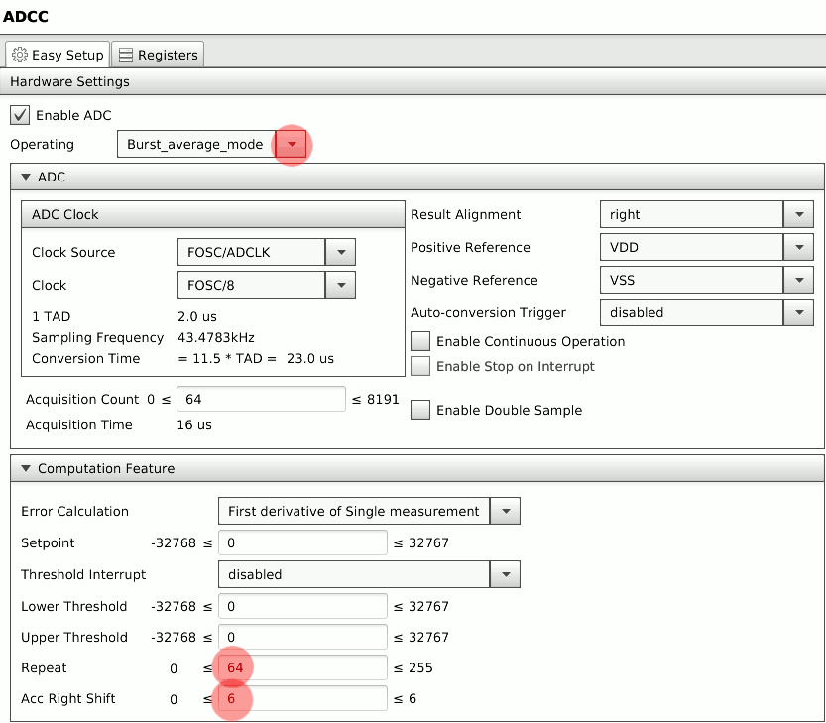Select the Easy Setup tab
This screenshot has height=723, width=826.
pos(58,55)
